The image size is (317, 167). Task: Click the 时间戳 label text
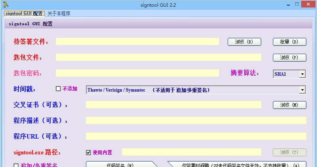25,89
